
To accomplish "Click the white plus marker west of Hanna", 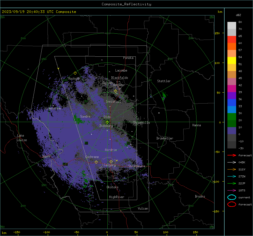I will coord(159,113).
